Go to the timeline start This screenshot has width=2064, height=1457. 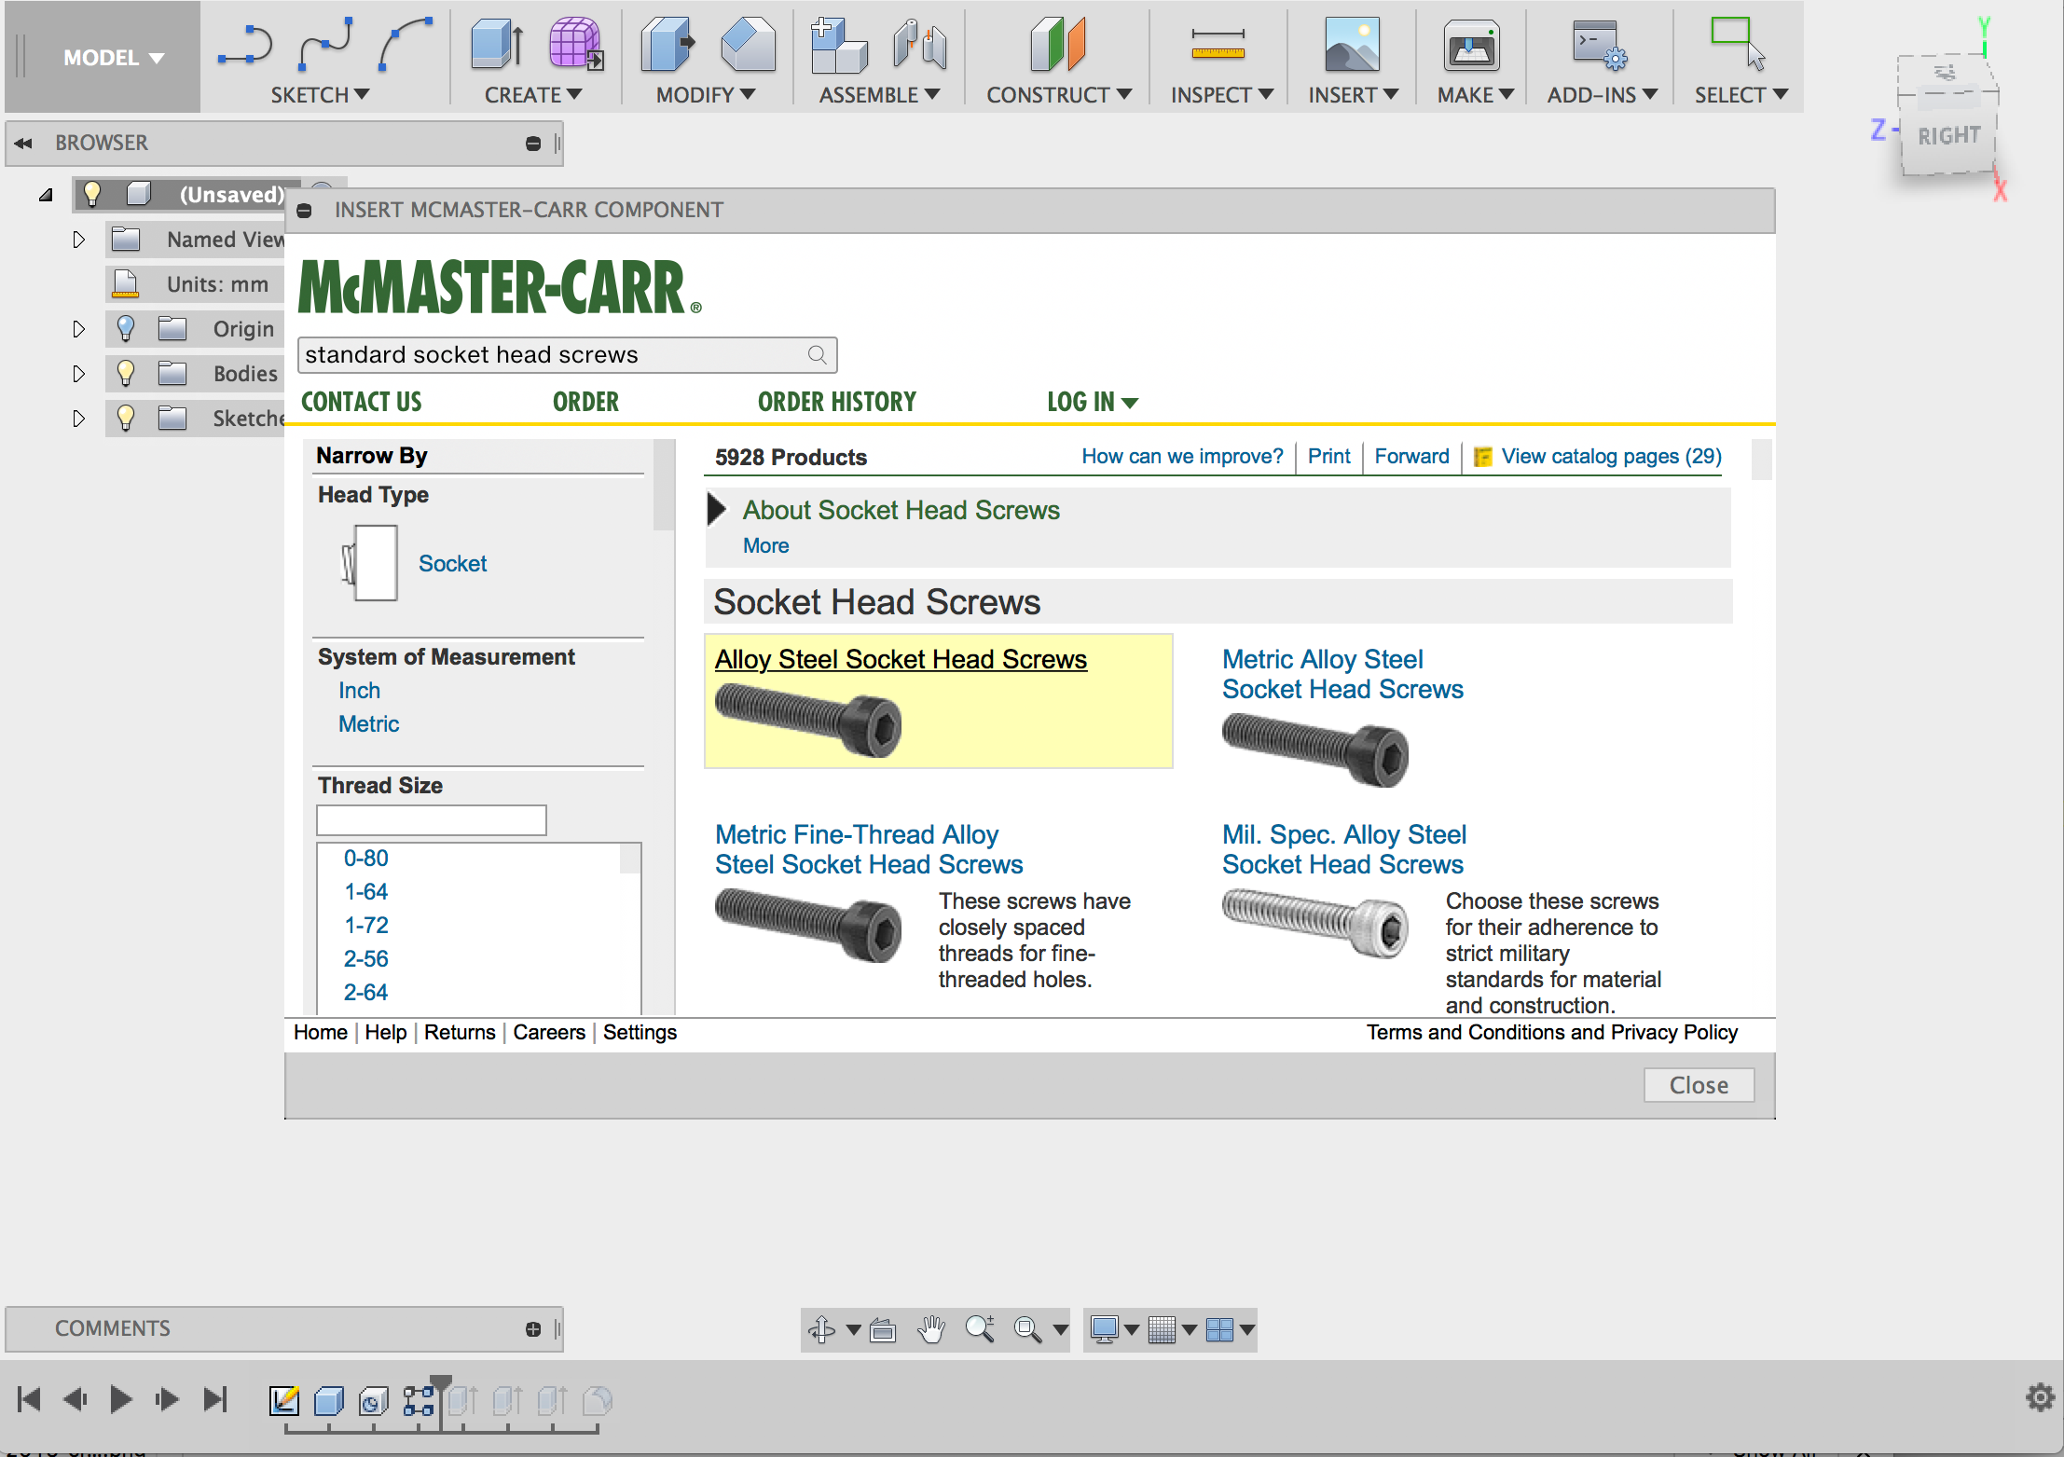point(29,1399)
